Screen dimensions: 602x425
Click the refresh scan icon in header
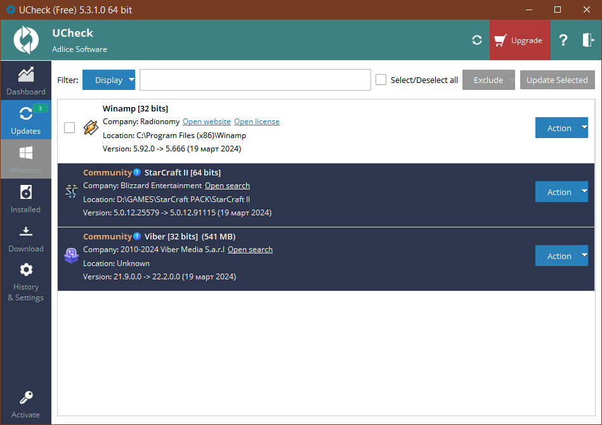click(x=477, y=40)
